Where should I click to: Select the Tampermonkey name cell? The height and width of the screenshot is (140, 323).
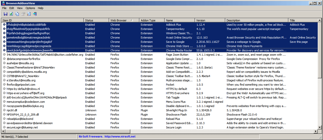tap(175, 29)
